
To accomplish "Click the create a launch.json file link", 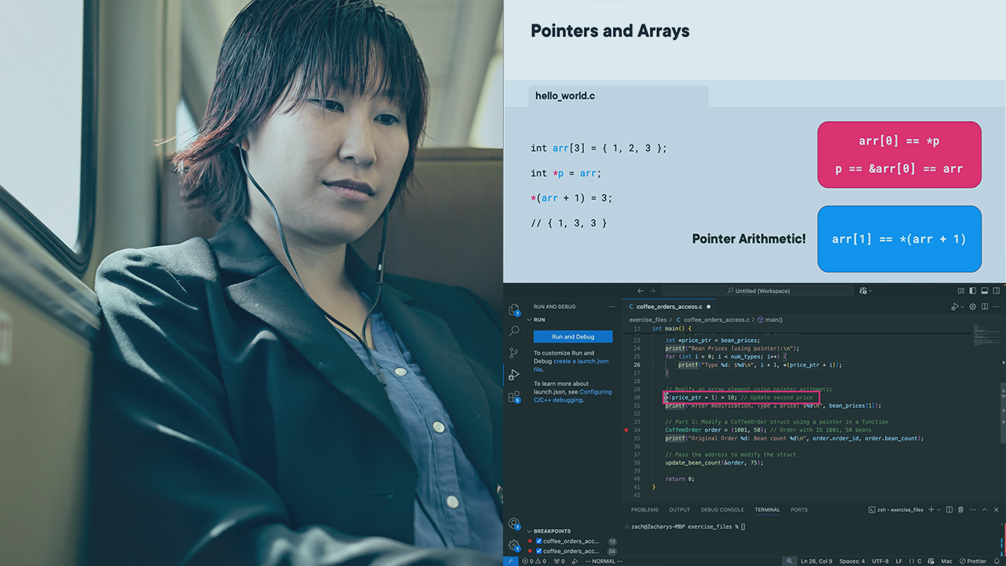I will point(580,362).
